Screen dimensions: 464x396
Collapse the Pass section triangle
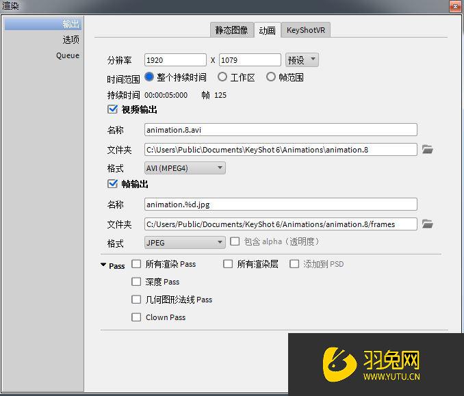(103, 265)
